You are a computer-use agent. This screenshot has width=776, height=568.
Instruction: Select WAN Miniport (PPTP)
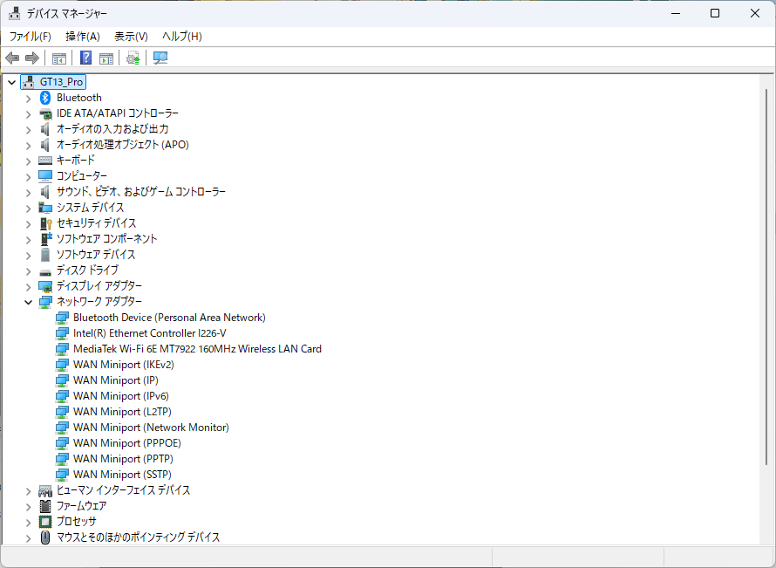[123, 459]
